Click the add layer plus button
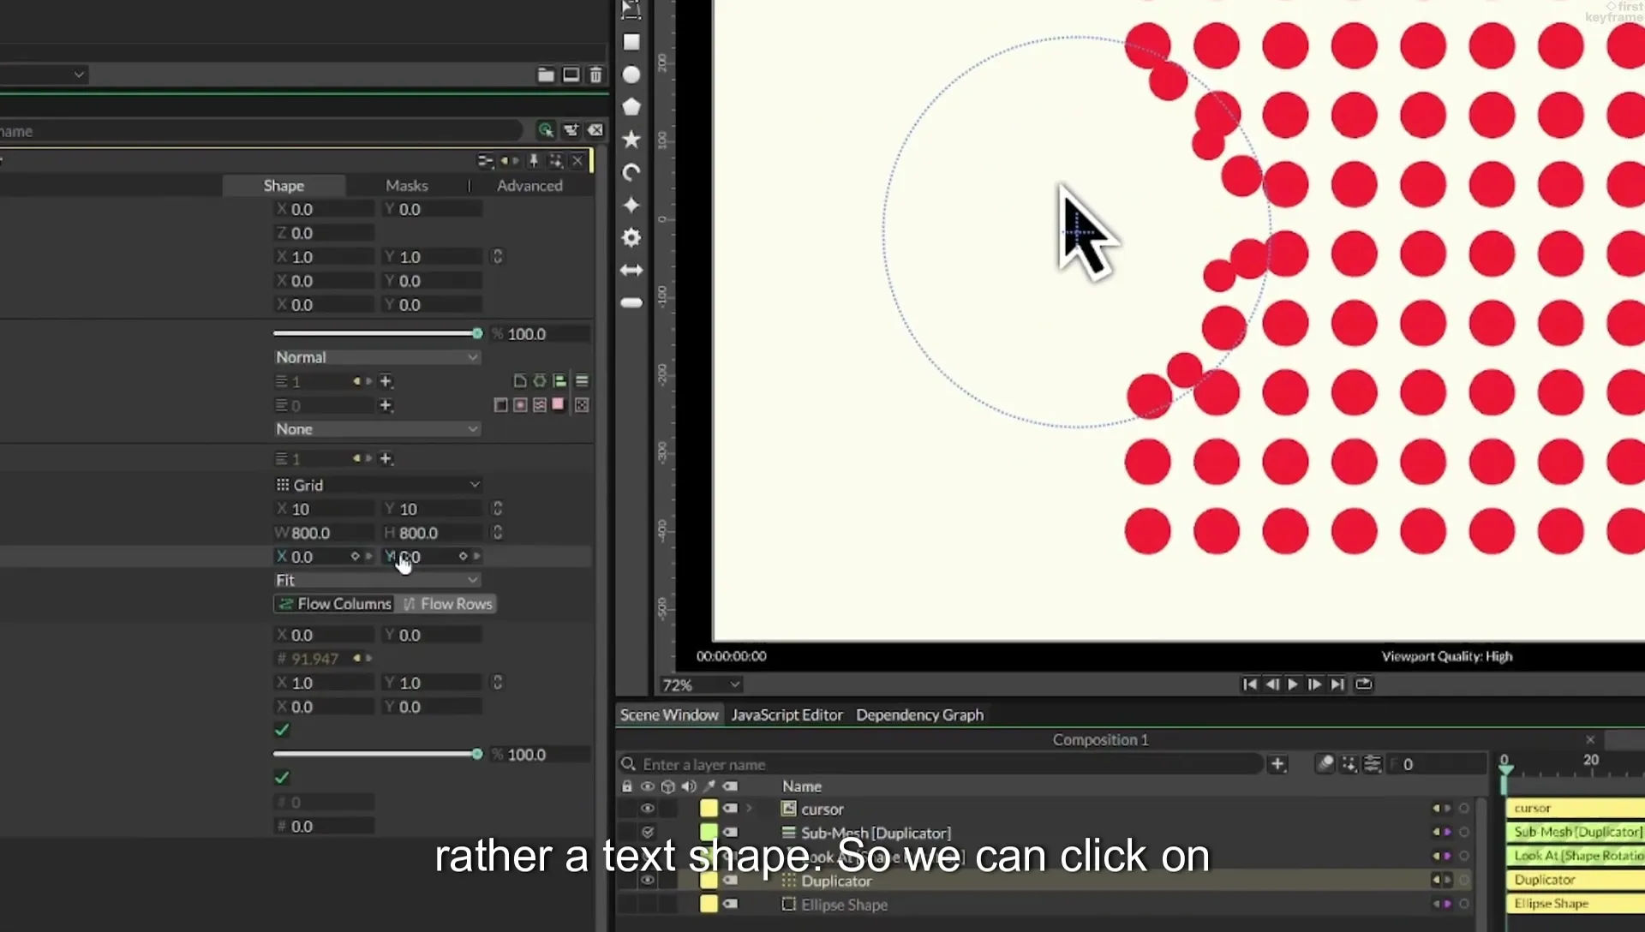This screenshot has width=1645, height=932. coord(1277,764)
